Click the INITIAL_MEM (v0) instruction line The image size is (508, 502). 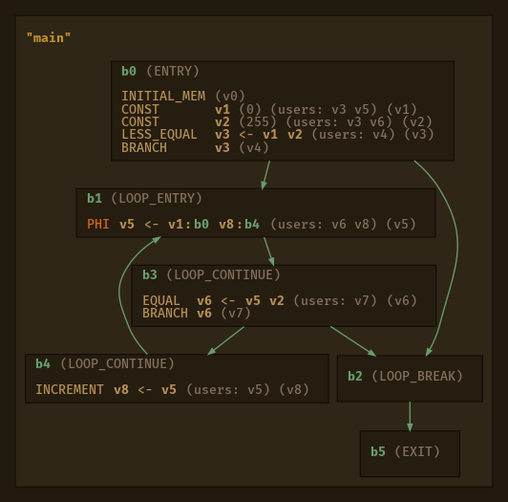point(183,96)
